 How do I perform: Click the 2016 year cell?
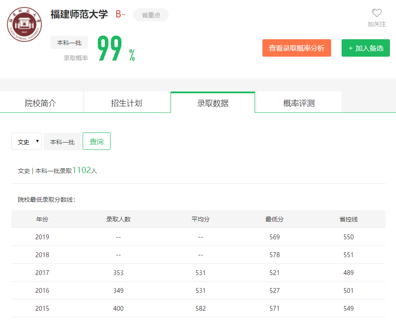click(42, 291)
